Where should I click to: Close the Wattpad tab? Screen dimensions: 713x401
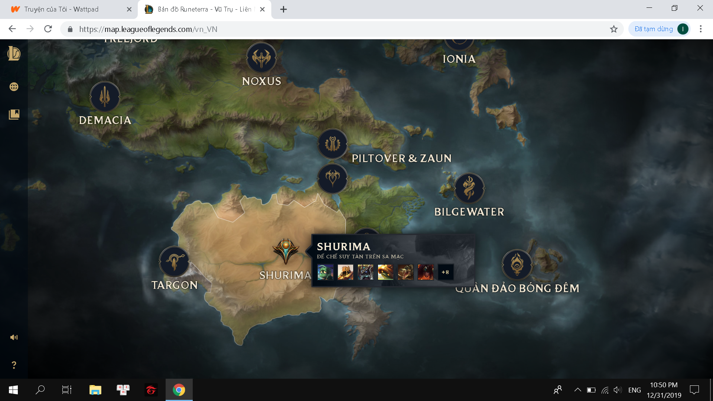tap(129, 9)
